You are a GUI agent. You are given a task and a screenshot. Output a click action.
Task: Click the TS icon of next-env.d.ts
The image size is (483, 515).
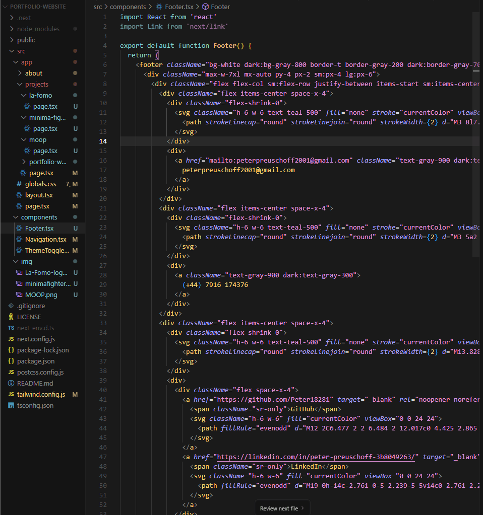pos(11,328)
